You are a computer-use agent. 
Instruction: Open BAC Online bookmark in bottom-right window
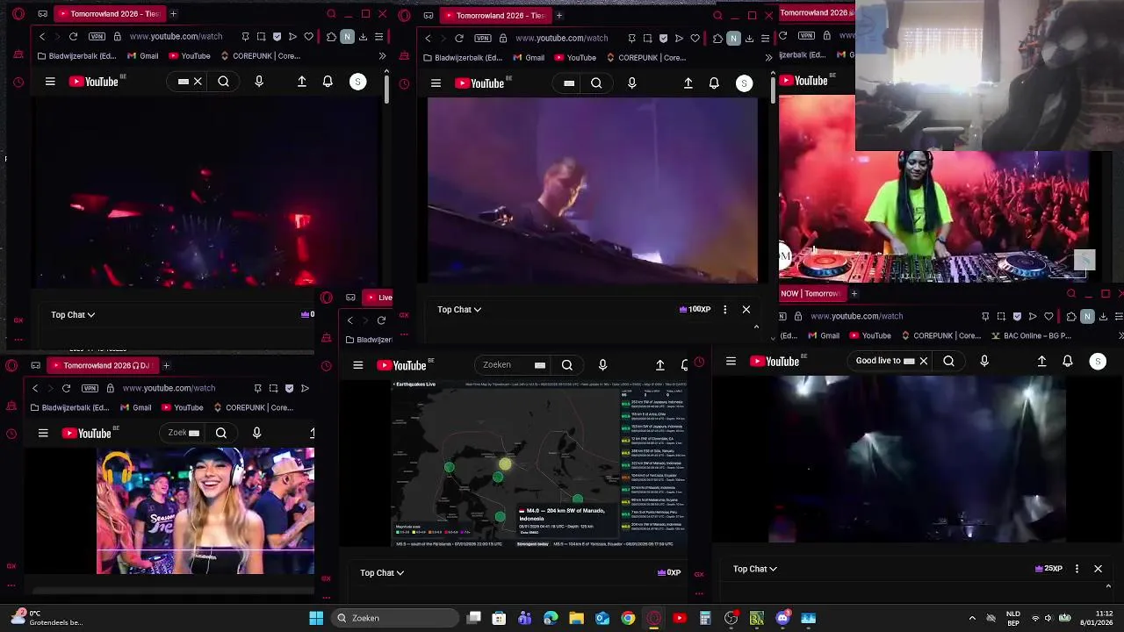(1032, 335)
